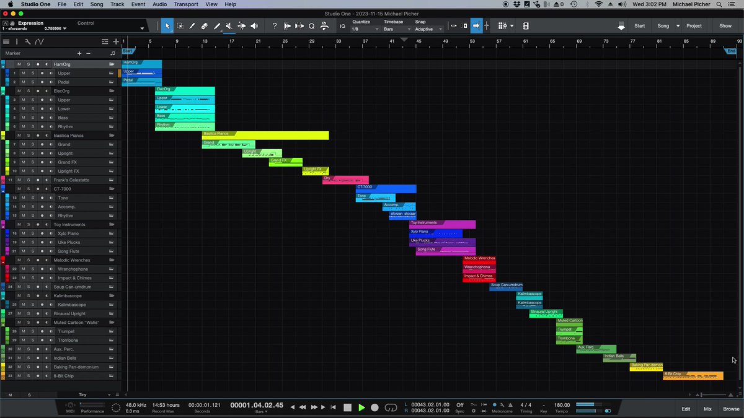
Task: Select the Range tool
Action: click(x=180, y=26)
